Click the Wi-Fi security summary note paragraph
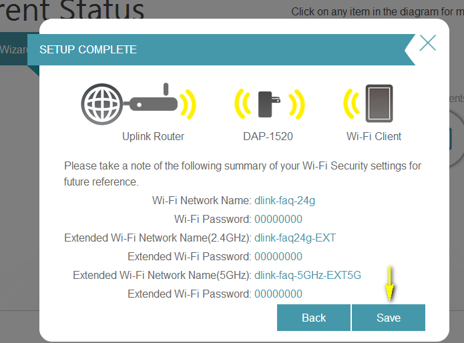The height and width of the screenshot is (343, 464). (x=242, y=172)
